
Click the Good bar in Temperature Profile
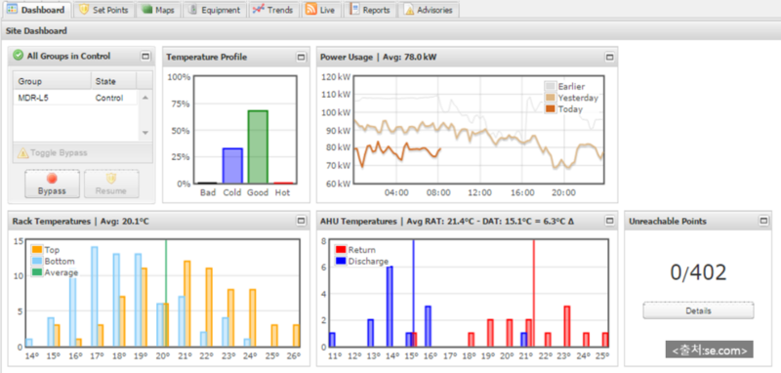[x=258, y=146]
